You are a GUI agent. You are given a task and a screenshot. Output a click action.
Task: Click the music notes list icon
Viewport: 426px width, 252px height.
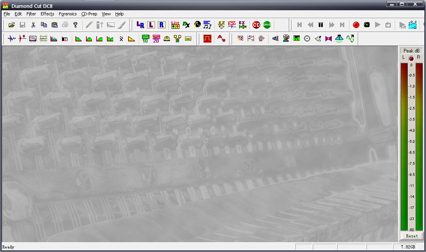click(x=207, y=25)
